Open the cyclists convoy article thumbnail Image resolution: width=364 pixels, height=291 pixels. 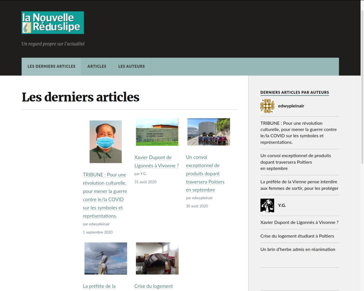pyautogui.click(x=209, y=132)
